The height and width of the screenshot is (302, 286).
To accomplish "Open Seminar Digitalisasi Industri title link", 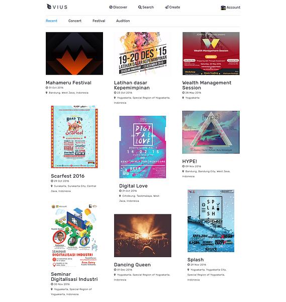I will 74,277.
